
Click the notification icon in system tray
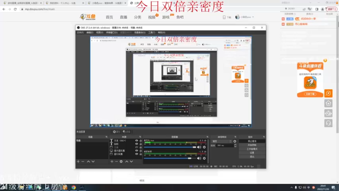click(x=333, y=188)
